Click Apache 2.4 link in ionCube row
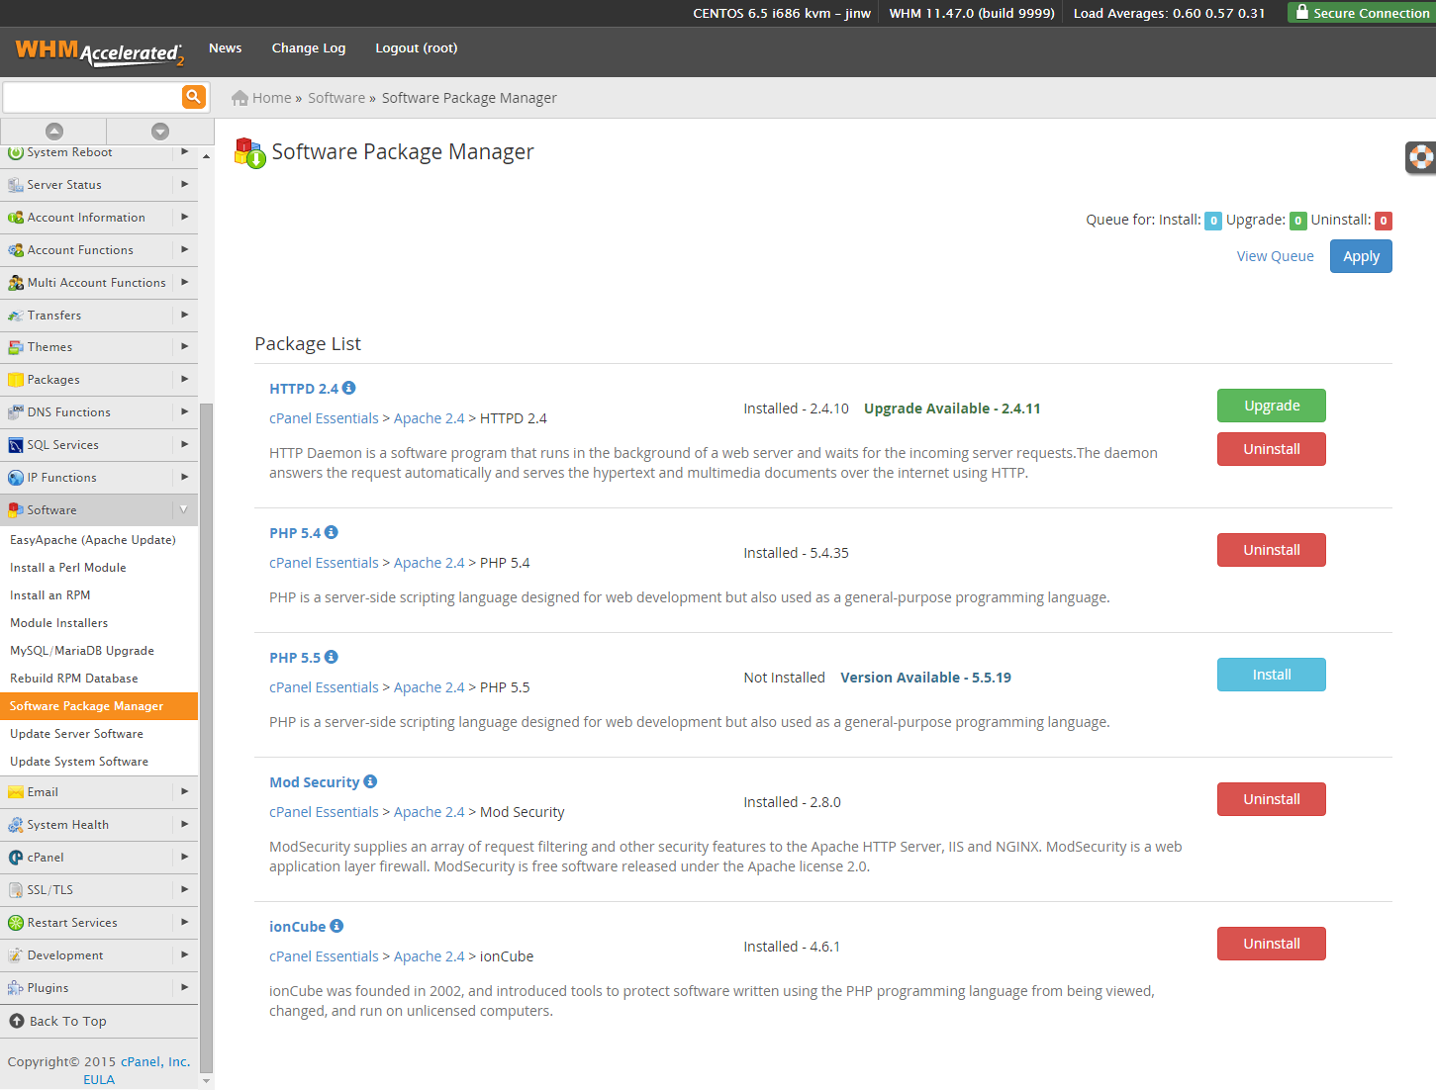This screenshot has width=1436, height=1090. [x=430, y=956]
